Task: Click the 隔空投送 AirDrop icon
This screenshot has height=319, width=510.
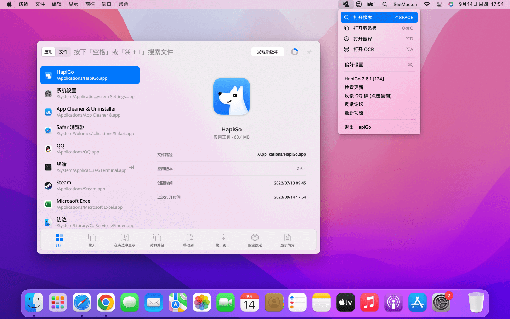Action: tap(255, 238)
